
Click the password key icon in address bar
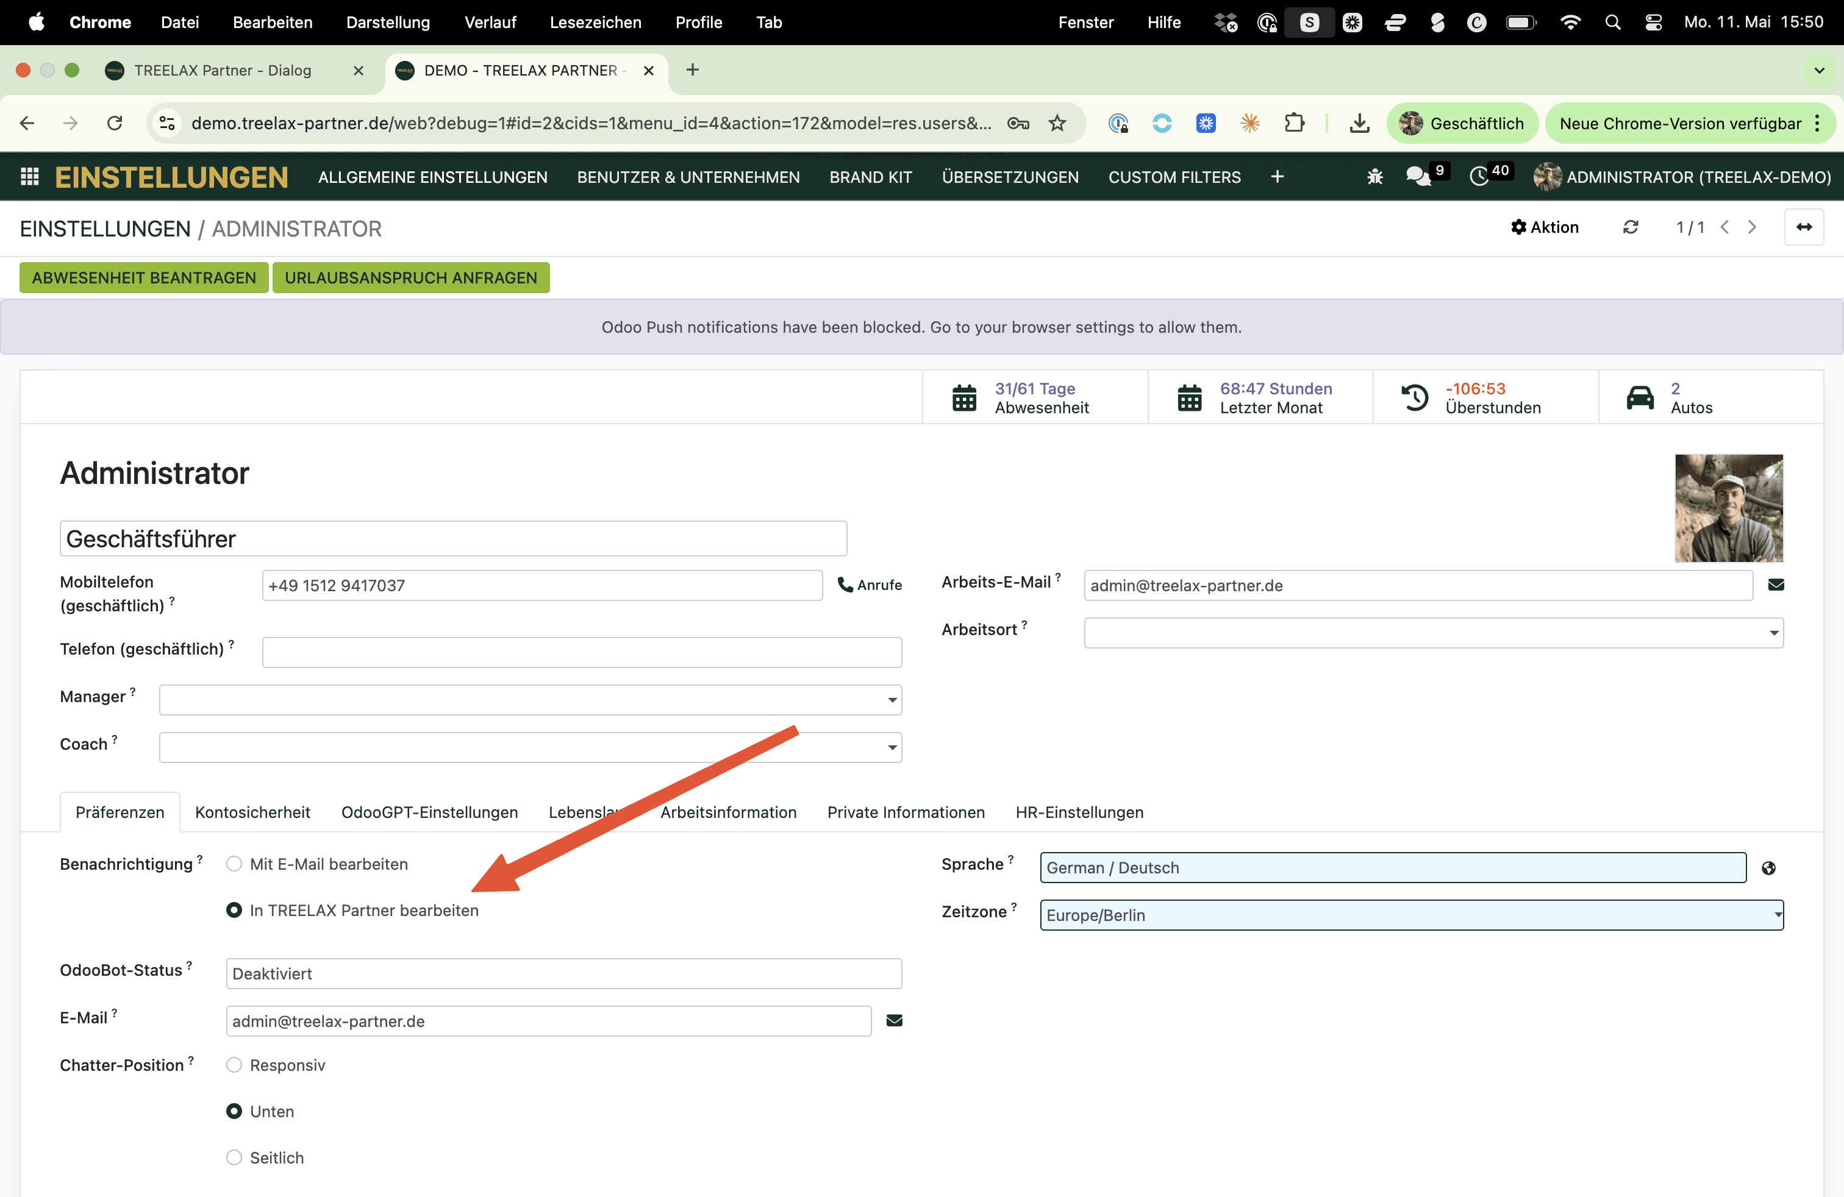coord(1018,123)
